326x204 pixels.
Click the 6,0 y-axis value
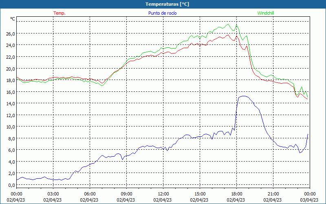click(11, 150)
